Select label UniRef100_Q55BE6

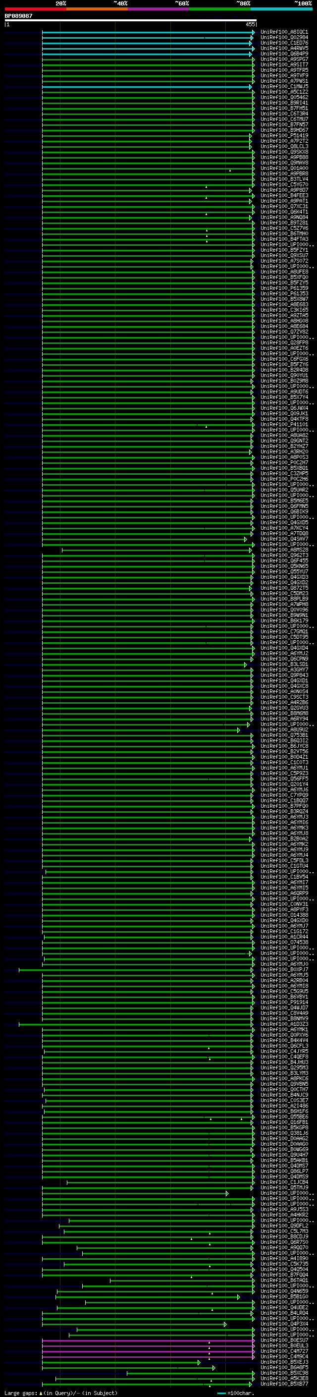pyautogui.click(x=284, y=1117)
